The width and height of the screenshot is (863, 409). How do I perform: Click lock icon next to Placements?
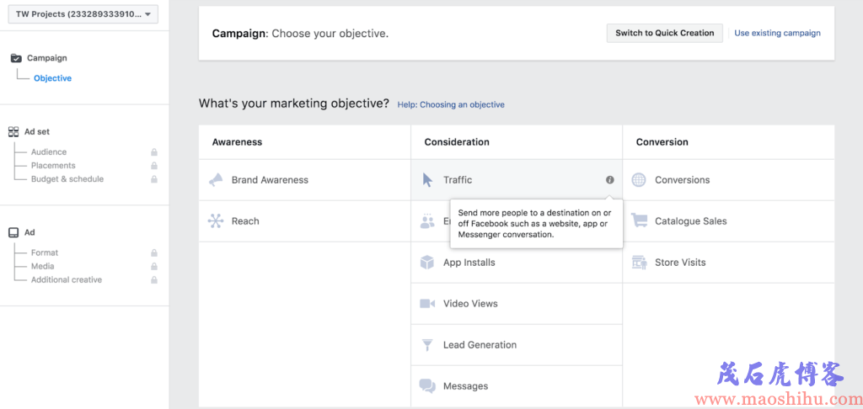154,166
